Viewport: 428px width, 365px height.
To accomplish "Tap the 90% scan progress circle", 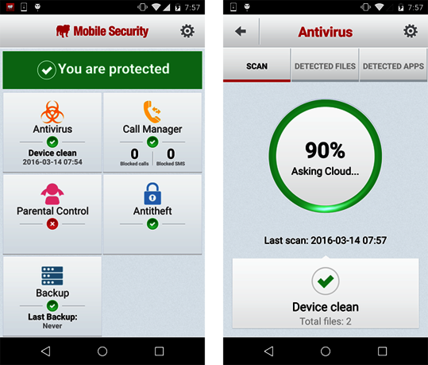I will (x=325, y=156).
